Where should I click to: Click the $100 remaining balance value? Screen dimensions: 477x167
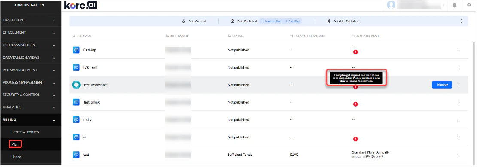[x=294, y=155]
